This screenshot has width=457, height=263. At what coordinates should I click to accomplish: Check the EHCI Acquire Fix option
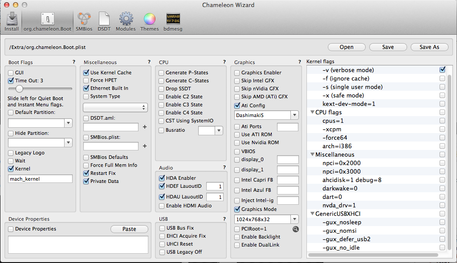(162, 236)
